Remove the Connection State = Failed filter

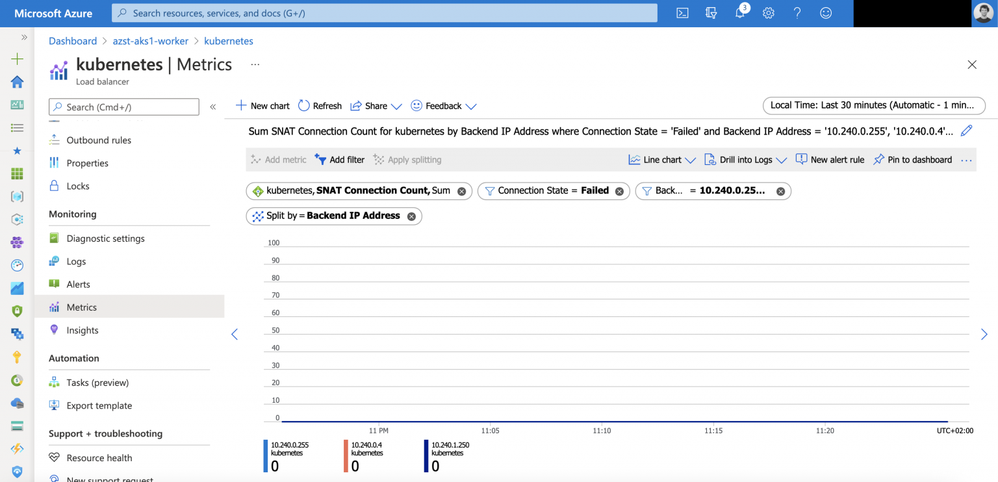[x=619, y=190]
